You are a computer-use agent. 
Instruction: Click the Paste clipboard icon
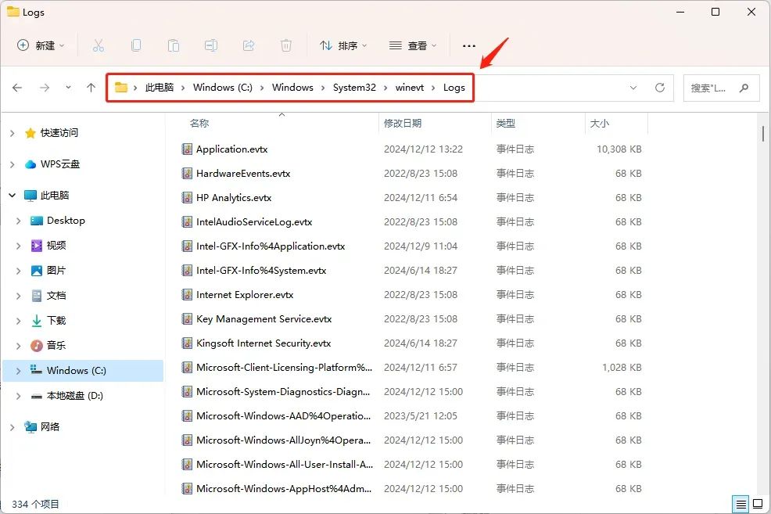(173, 45)
